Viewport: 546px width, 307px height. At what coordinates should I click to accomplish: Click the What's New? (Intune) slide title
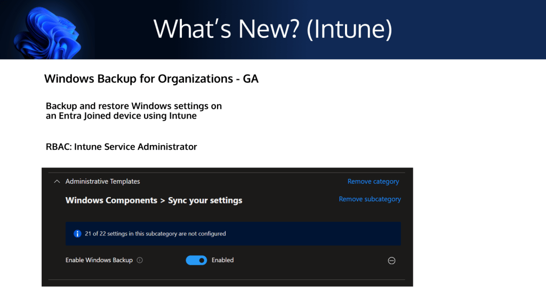tap(272, 29)
